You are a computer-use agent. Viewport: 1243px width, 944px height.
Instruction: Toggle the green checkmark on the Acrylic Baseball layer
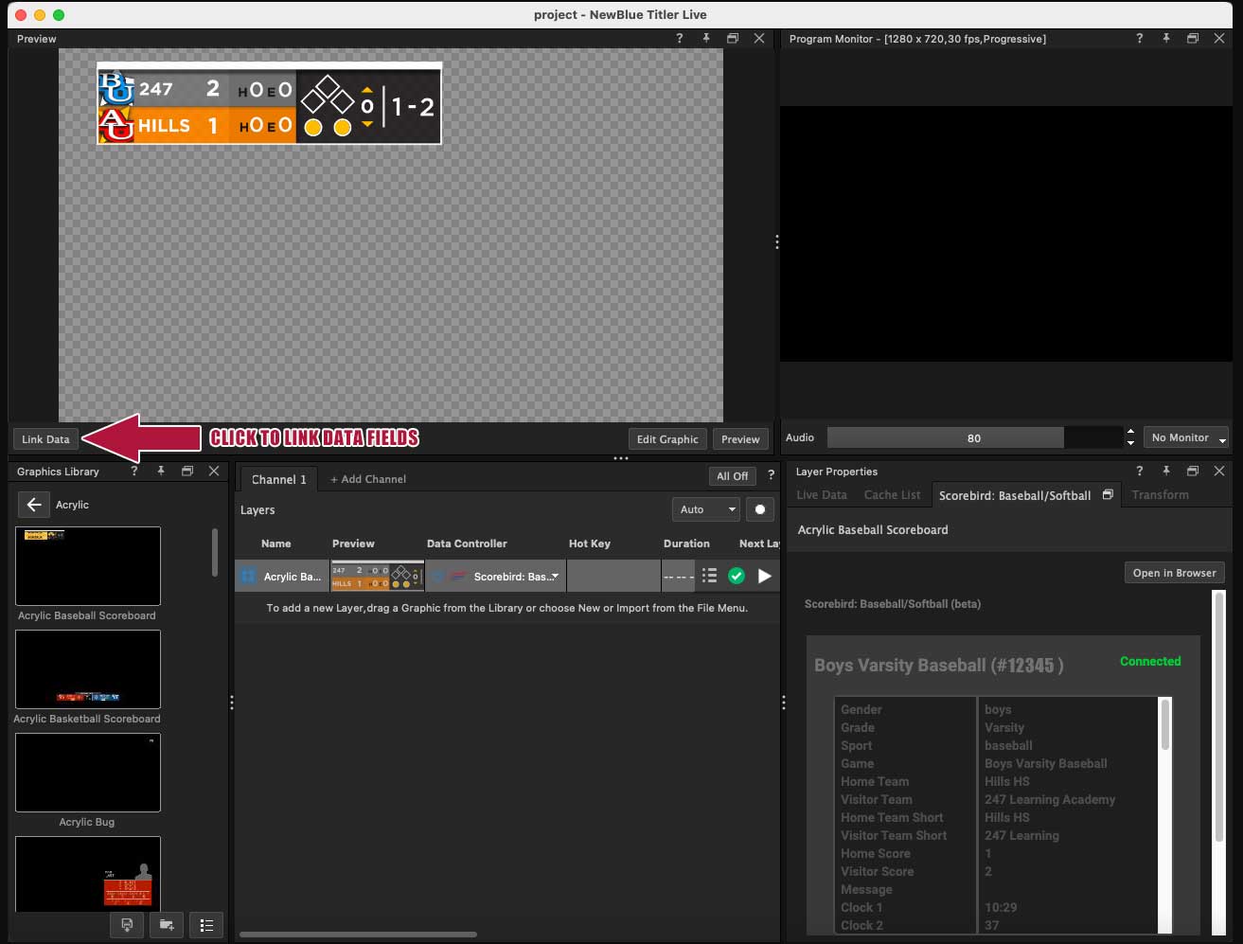(737, 576)
